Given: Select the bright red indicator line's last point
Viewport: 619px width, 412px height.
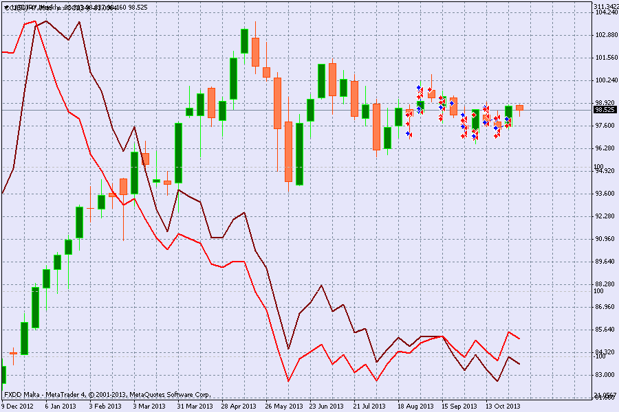Looking at the screenshot, I should tap(519, 339).
